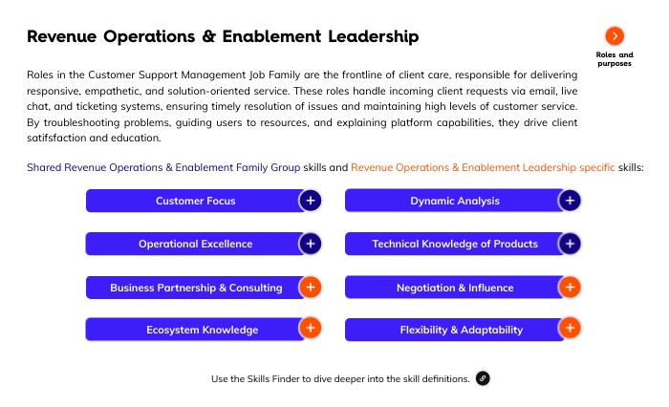Click orange plus beside Negotiation & Influence

pos(569,287)
